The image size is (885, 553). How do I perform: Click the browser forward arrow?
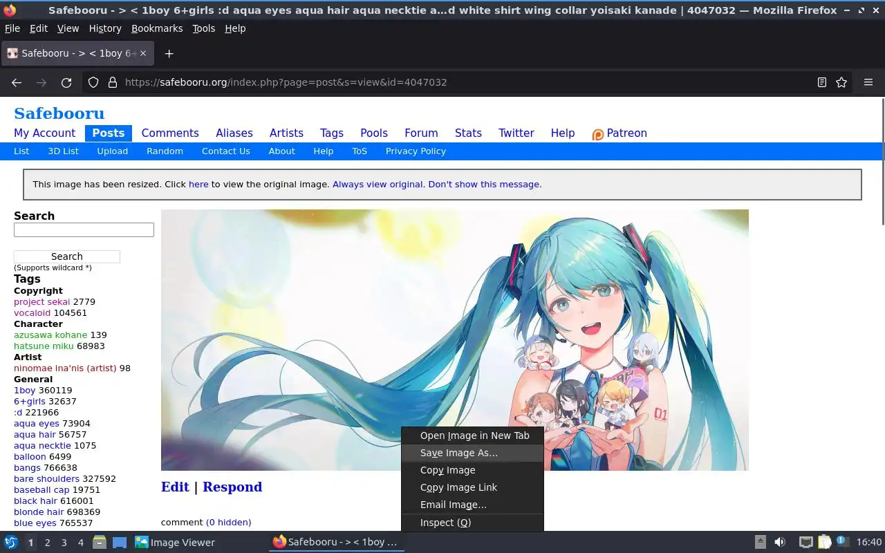coord(41,82)
